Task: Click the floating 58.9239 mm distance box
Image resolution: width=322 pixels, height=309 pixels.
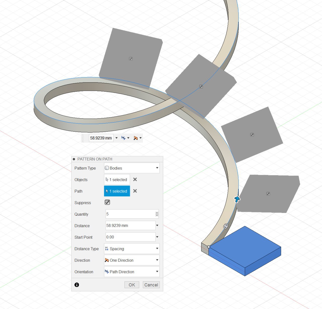Action: (101, 138)
